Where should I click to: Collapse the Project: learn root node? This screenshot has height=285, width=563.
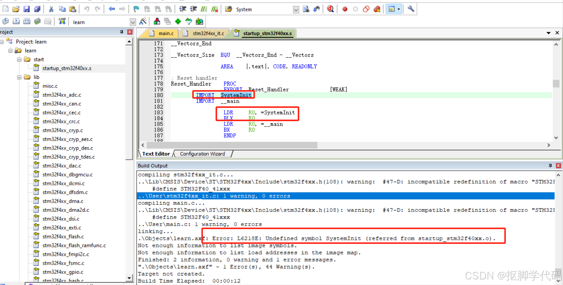2,42
